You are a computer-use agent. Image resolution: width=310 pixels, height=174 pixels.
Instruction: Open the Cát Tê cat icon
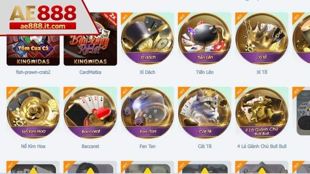coord(205,113)
